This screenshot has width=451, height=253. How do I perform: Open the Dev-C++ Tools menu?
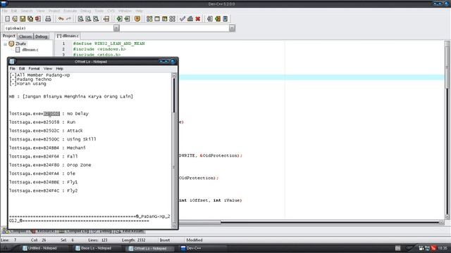coord(99,11)
